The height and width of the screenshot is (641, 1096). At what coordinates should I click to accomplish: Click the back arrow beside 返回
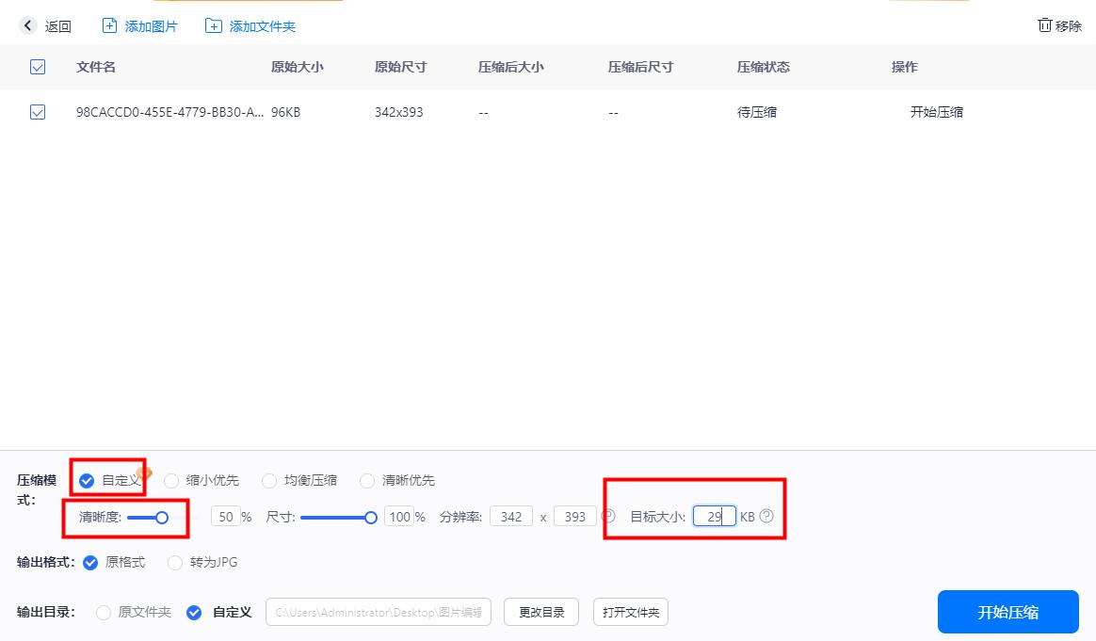[27, 25]
